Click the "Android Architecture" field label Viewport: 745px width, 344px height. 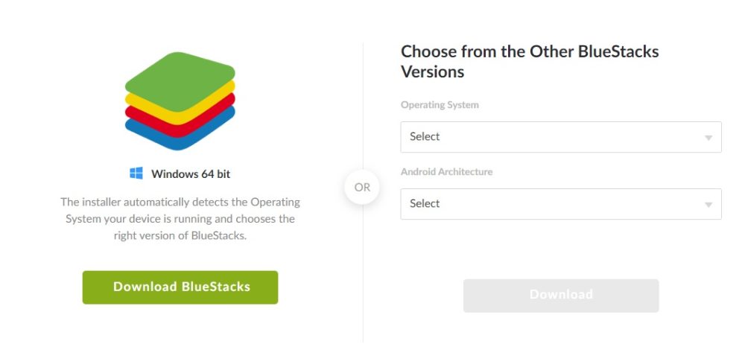tap(446, 172)
